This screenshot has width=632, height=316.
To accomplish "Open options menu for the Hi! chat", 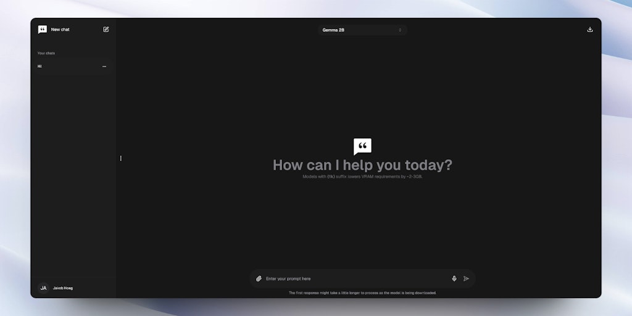I will click(104, 67).
